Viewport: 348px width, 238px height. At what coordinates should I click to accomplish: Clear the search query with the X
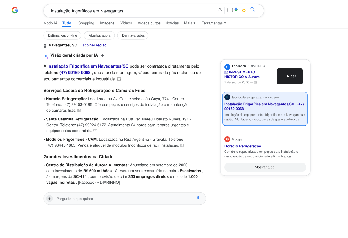pyautogui.click(x=220, y=9)
